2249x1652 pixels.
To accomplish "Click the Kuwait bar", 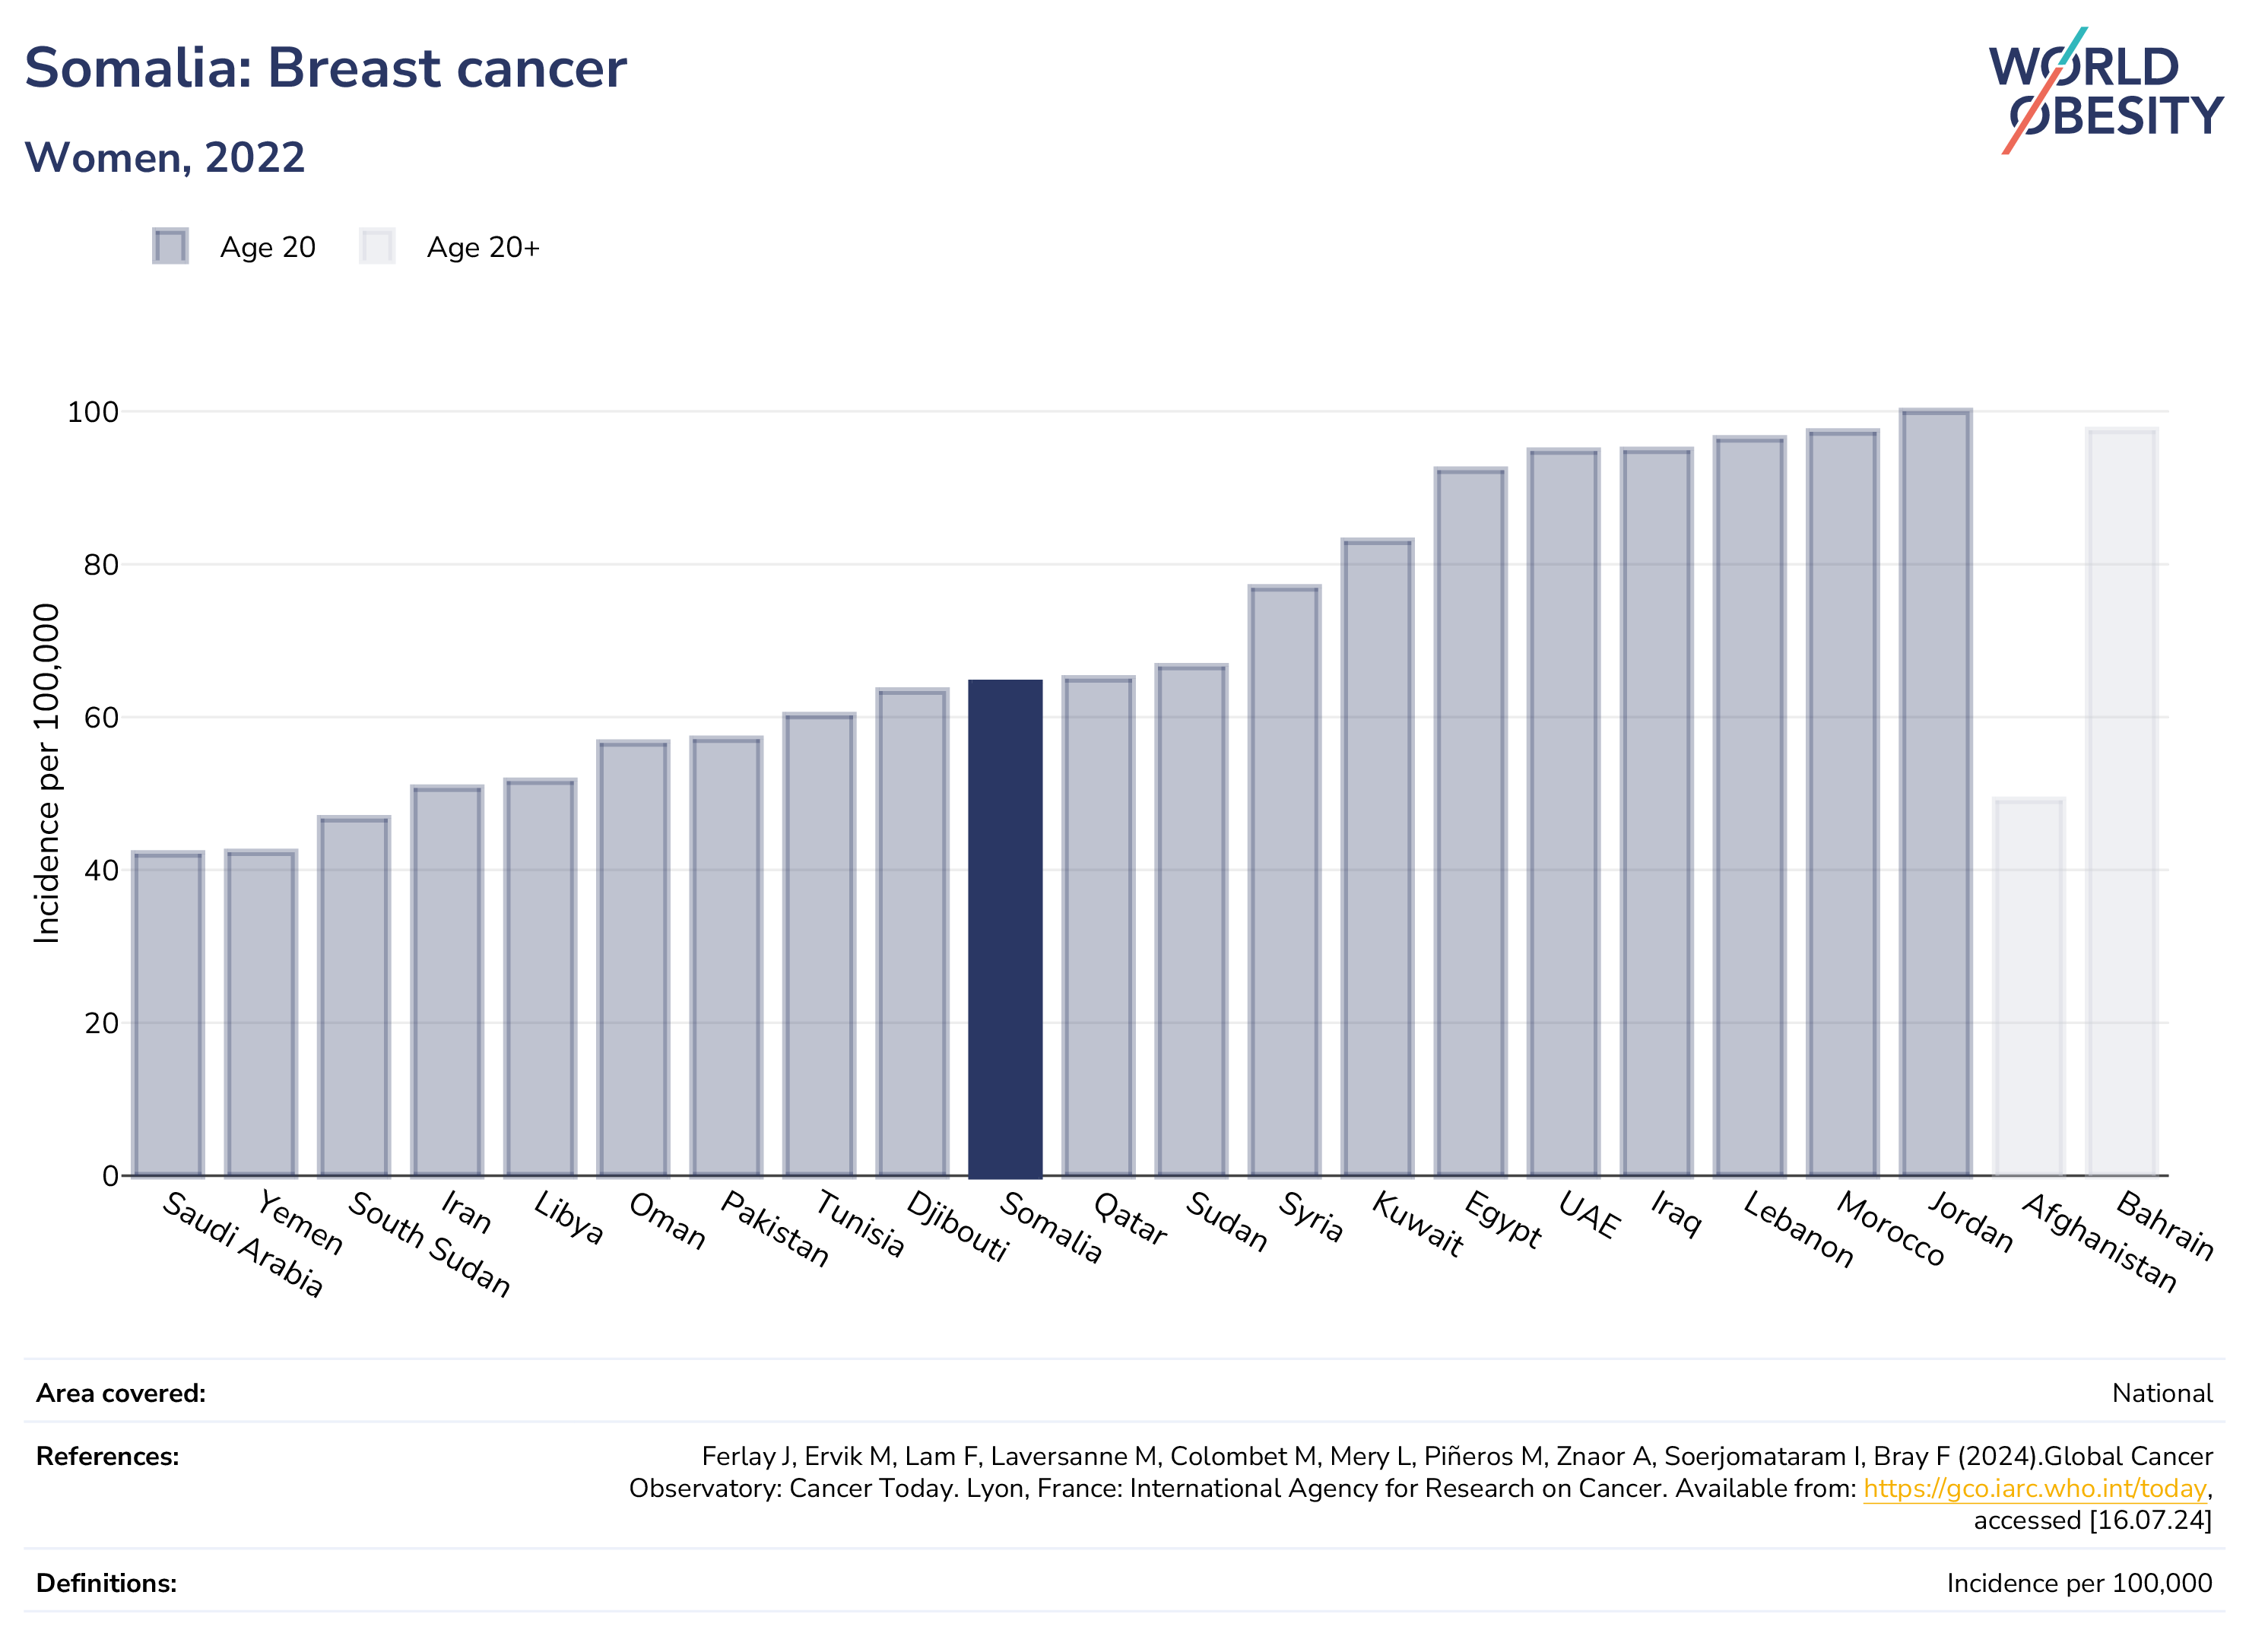I will (x=1377, y=858).
